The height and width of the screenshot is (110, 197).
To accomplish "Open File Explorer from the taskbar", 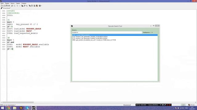I will pyautogui.click(x=15, y=108).
